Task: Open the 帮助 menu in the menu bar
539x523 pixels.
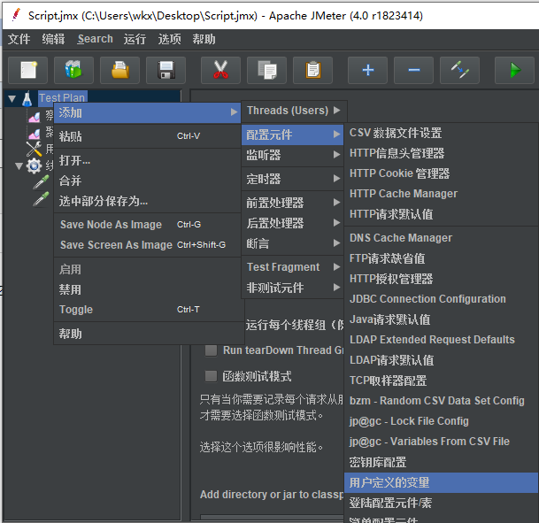Action: pyautogui.click(x=204, y=39)
